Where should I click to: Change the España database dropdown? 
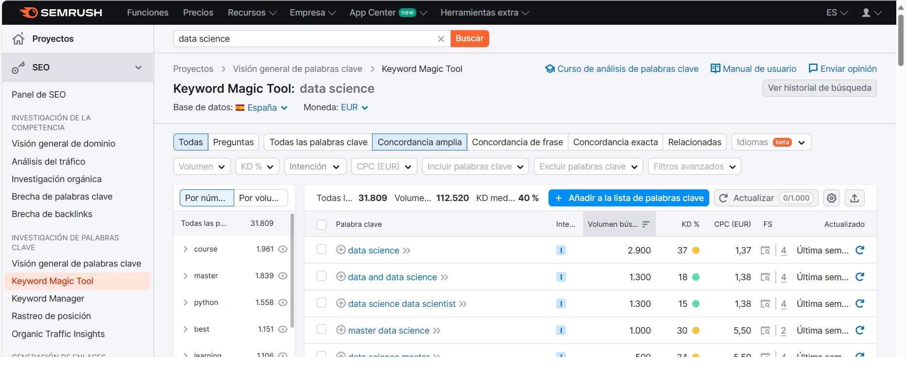pyautogui.click(x=262, y=108)
